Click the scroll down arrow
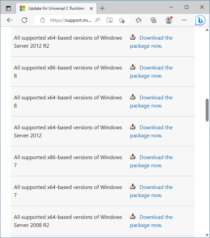 point(207,235)
